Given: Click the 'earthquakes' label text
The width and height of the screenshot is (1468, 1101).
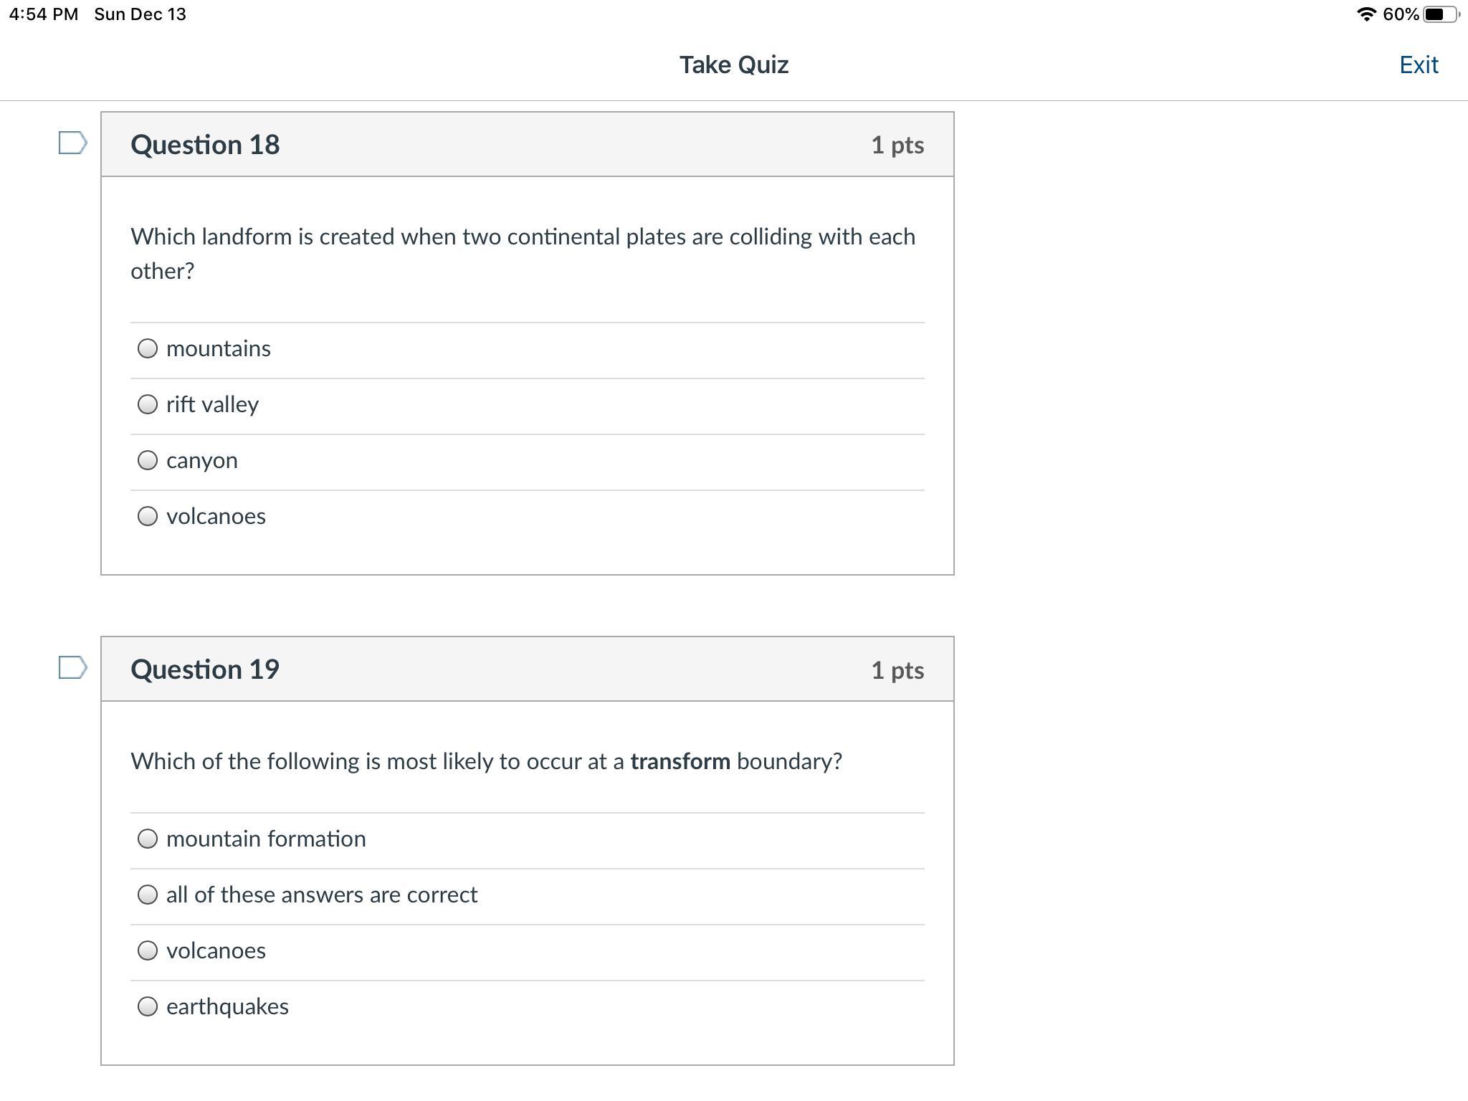Looking at the screenshot, I should click(x=227, y=1006).
